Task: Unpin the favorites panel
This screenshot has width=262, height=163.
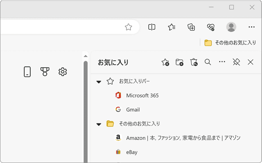Action: point(236,62)
